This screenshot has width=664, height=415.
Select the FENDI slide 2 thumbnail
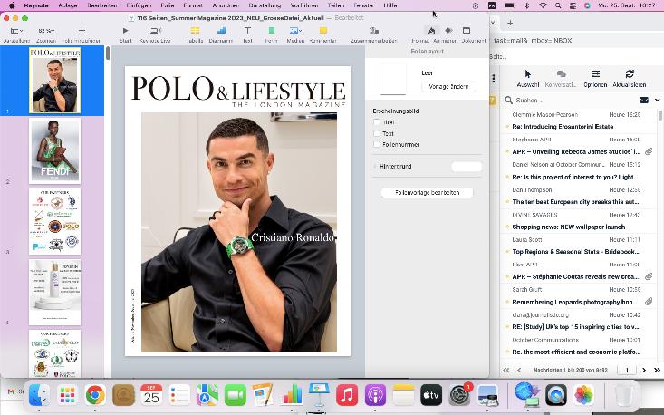54,150
